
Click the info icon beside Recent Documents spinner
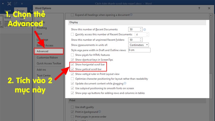[145, 30]
